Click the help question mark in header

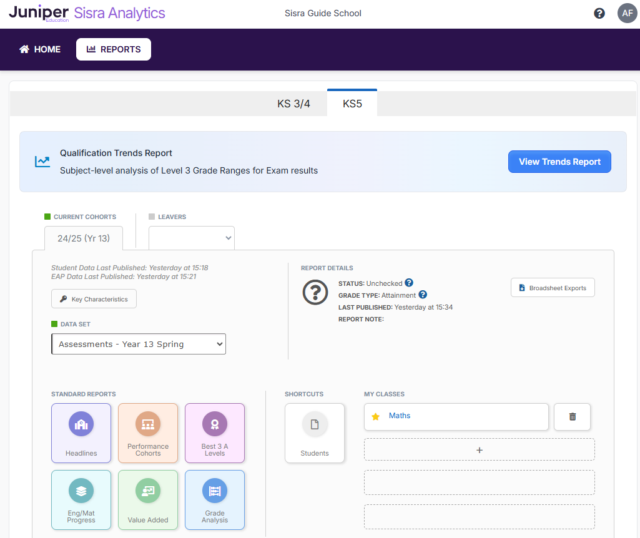coord(599,13)
